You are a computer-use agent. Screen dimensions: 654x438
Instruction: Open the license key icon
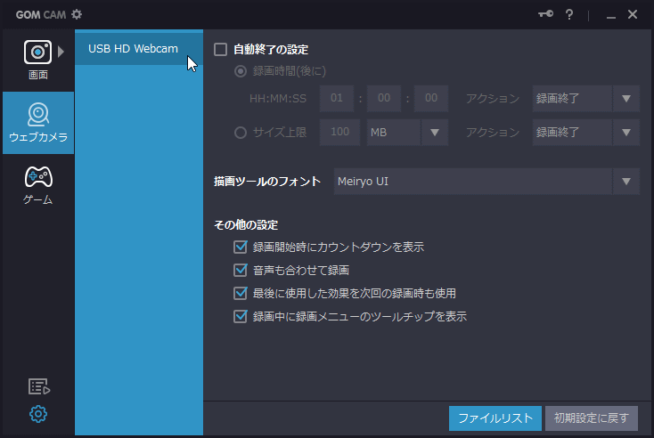(x=545, y=14)
